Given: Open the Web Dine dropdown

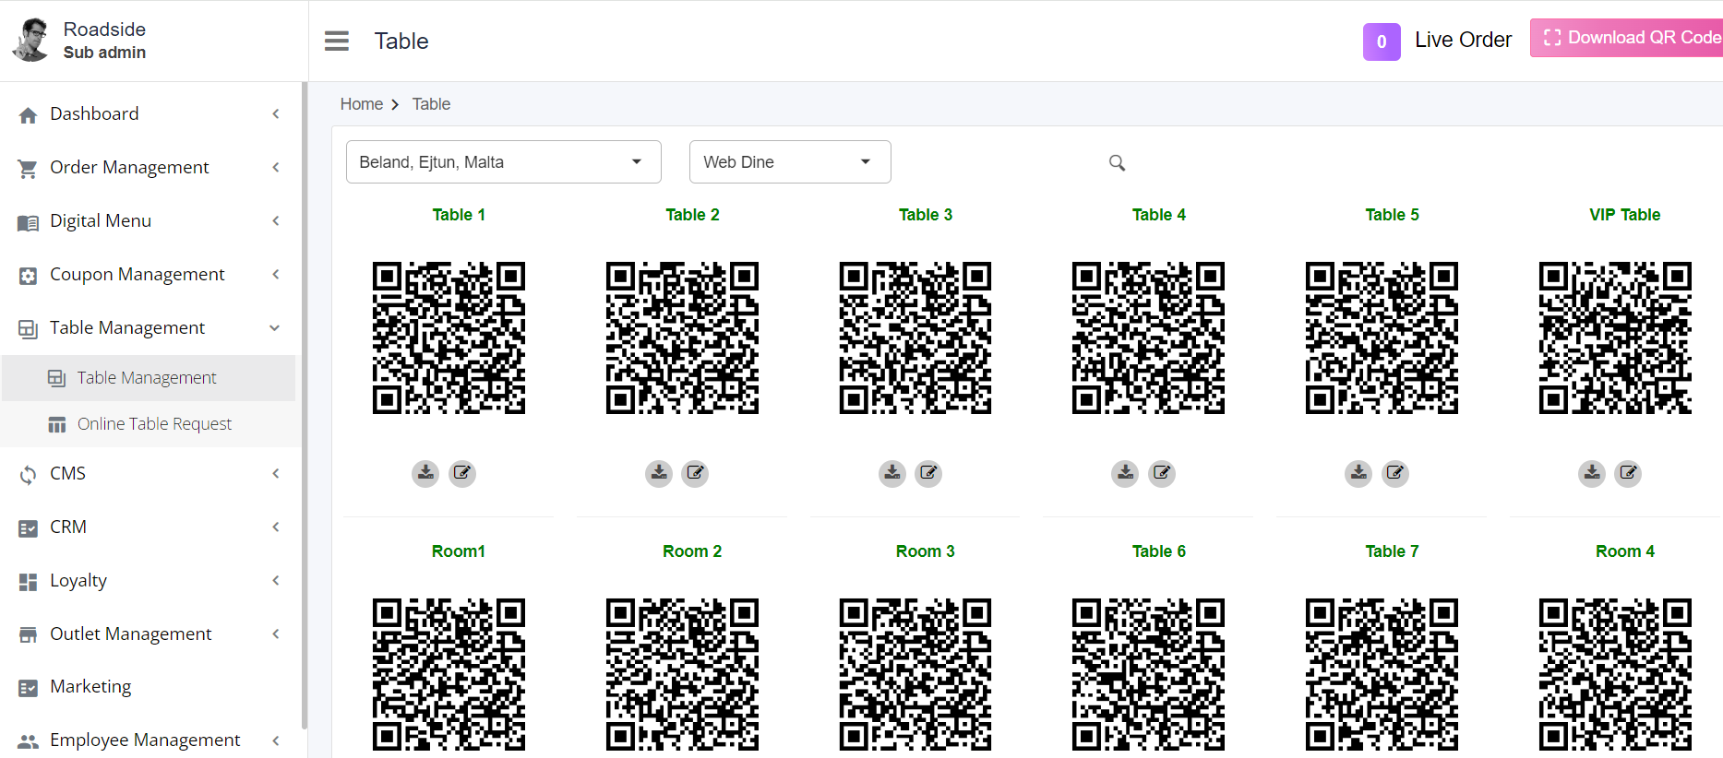Looking at the screenshot, I should [x=789, y=162].
